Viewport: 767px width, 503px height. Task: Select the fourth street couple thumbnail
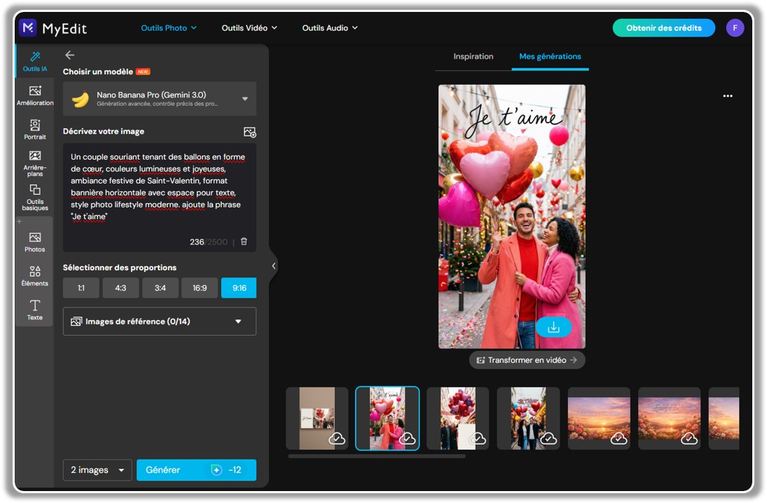tap(528, 418)
